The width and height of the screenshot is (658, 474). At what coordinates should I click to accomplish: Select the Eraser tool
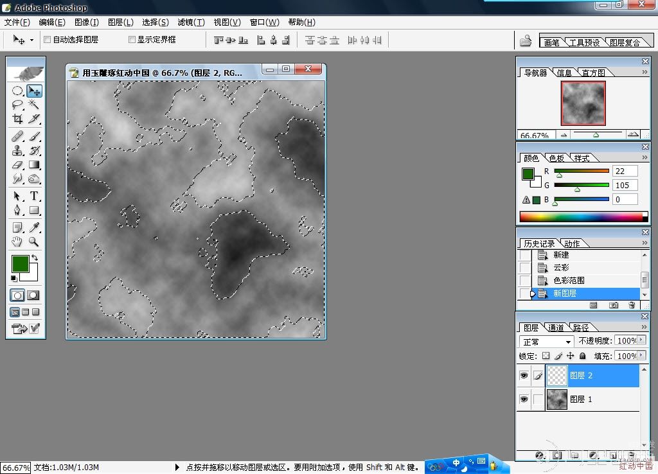[x=17, y=164]
